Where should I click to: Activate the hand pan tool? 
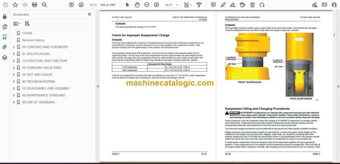(x=137, y=5)
